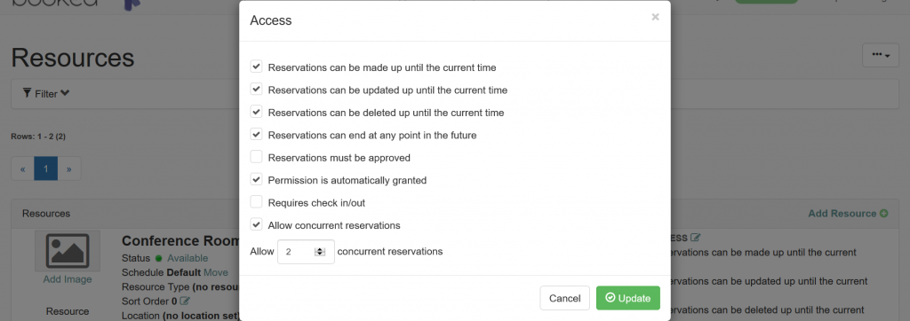Select page 1 in pagination

click(46, 168)
